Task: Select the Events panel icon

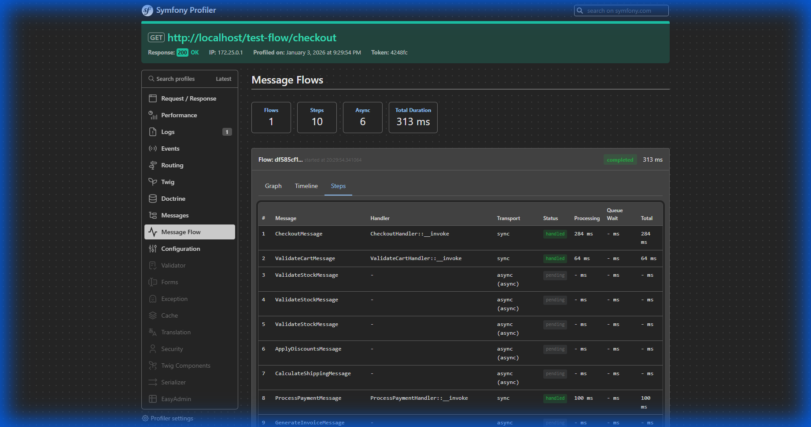Action: (152, 148)
